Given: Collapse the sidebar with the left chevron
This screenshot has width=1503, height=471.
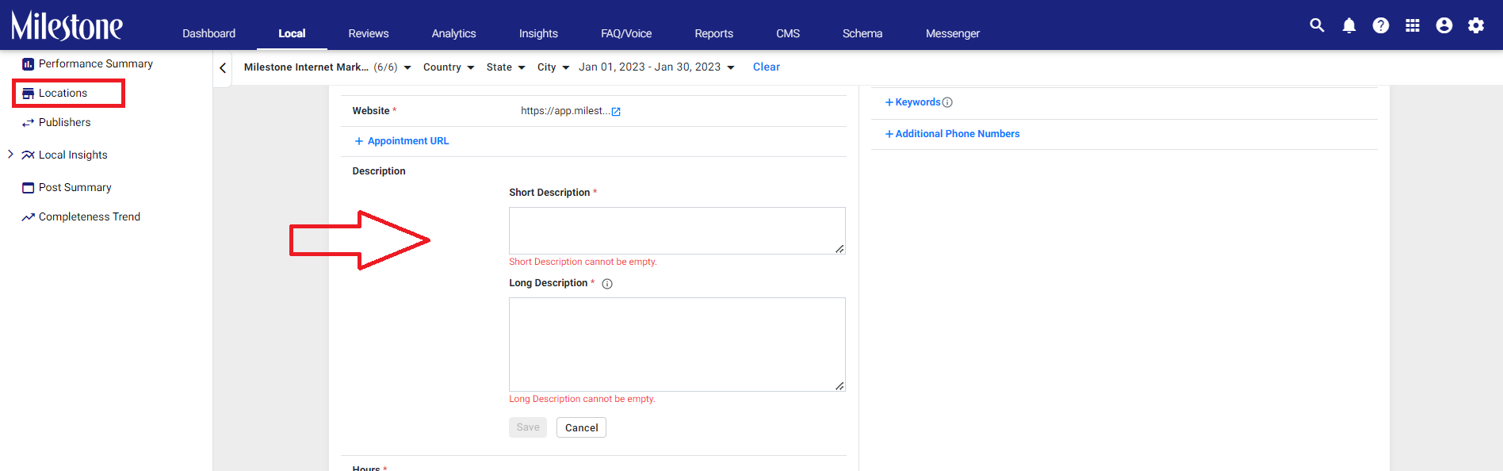Looking at the screenshot, I should (x=223, y=68).
